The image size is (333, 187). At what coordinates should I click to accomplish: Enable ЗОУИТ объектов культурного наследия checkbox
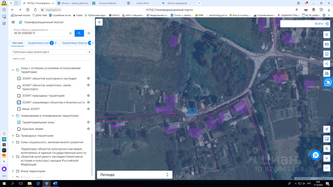tap(19, 78)
